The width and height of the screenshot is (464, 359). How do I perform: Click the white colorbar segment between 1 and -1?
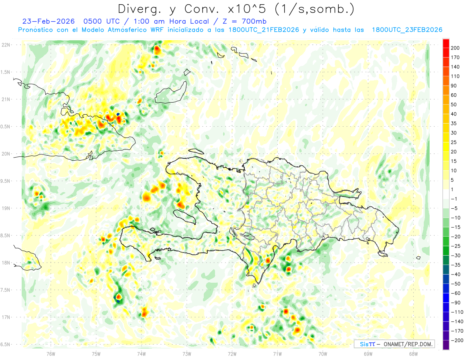point(446,194)
